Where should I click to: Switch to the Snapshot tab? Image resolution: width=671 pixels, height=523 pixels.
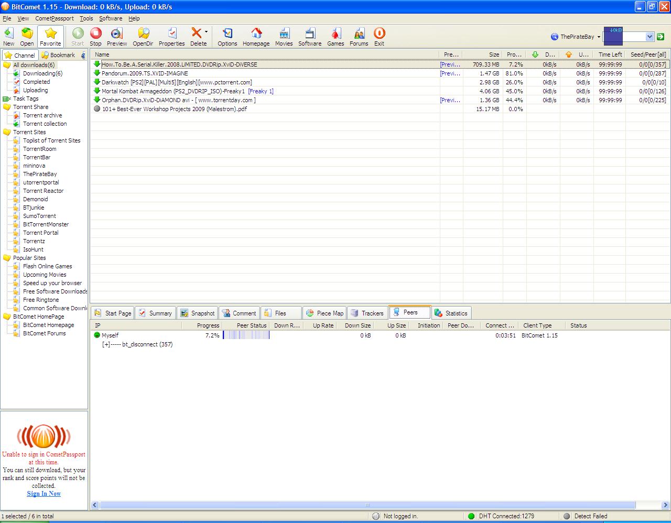(197, 313)
